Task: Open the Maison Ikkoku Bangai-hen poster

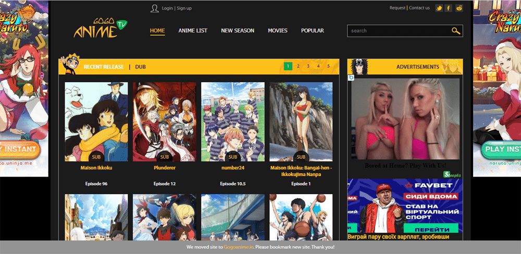Action: [x=301, y=121]
